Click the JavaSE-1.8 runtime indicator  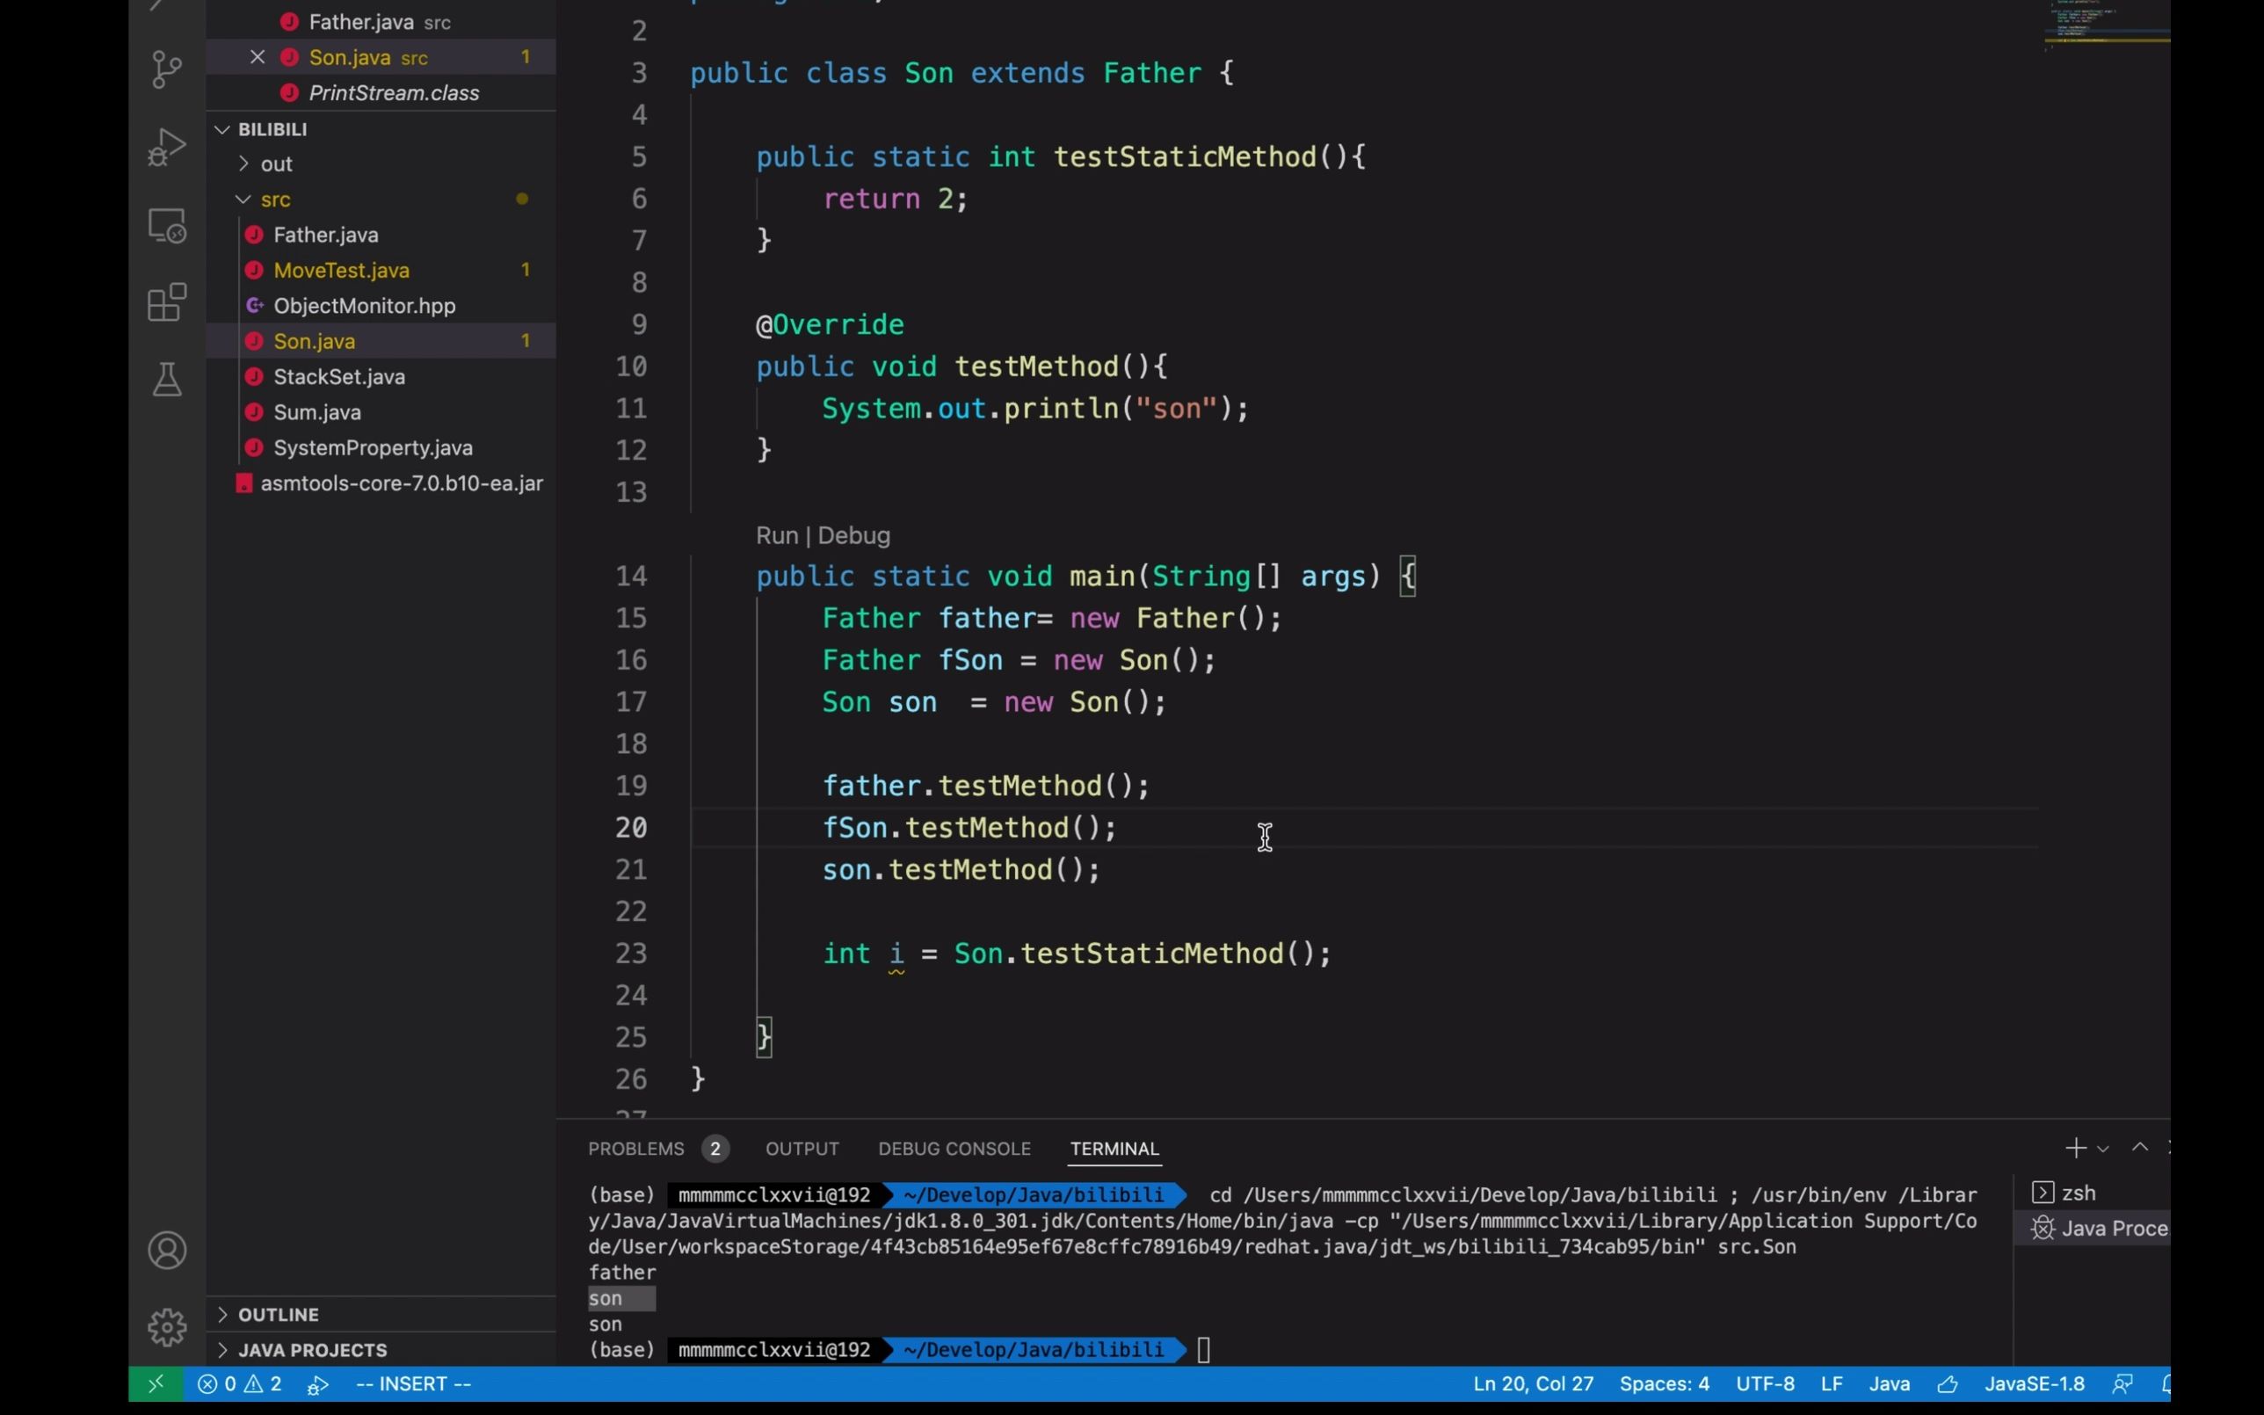pos(2034,1383)
